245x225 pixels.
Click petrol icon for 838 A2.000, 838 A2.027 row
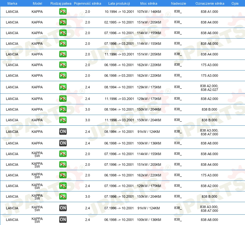click(63, 87)
